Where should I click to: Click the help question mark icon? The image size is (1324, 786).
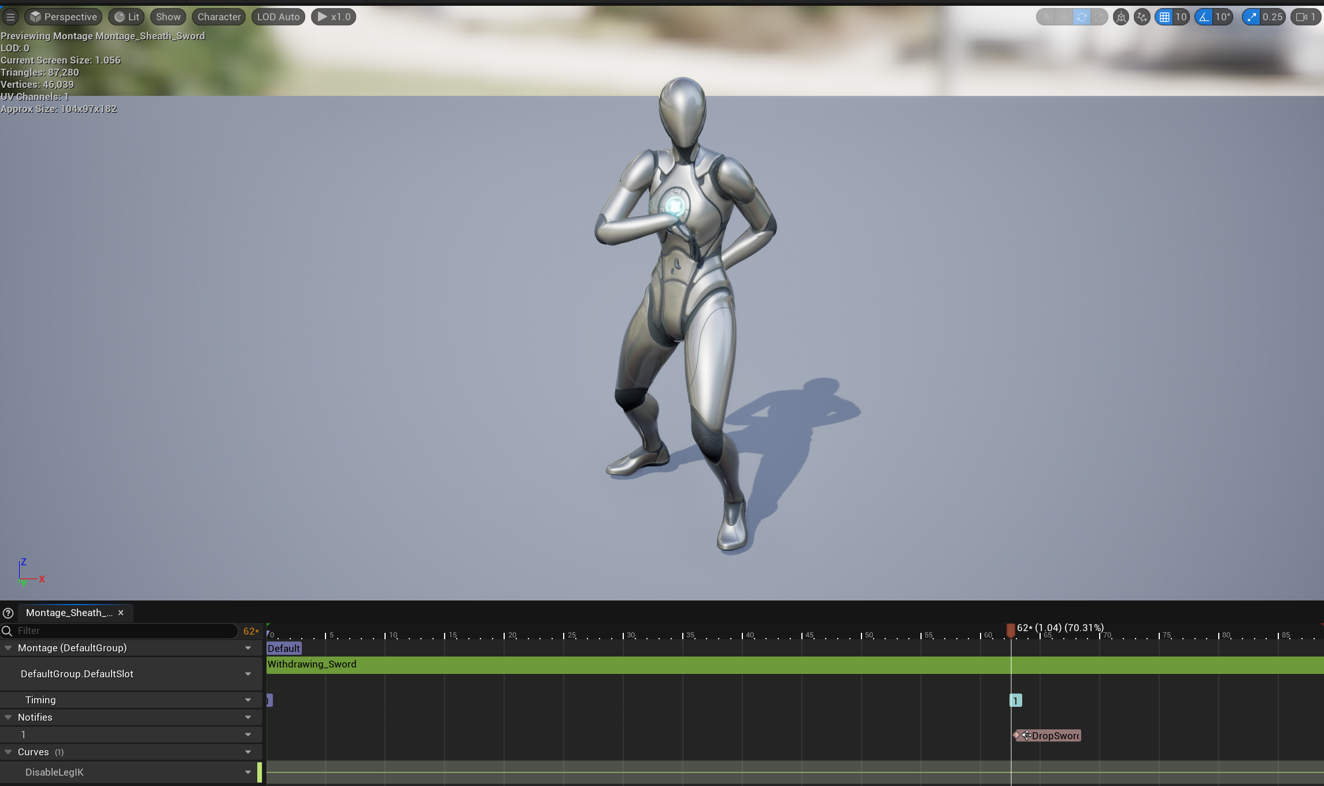point(8,613)
